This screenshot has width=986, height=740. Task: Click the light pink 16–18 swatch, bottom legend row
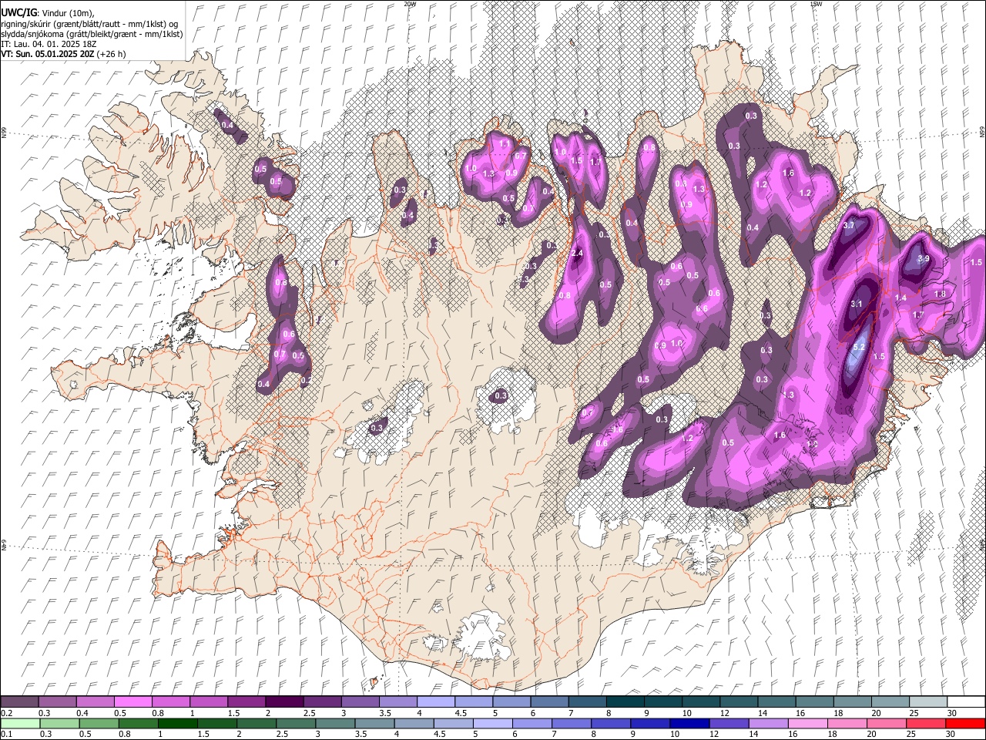point(807,724)
